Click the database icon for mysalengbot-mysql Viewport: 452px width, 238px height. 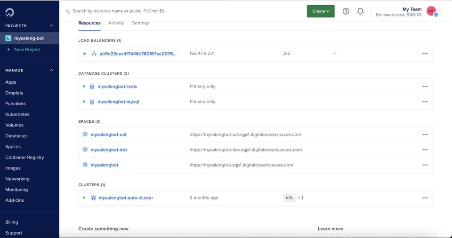click(x=92, y=102)
